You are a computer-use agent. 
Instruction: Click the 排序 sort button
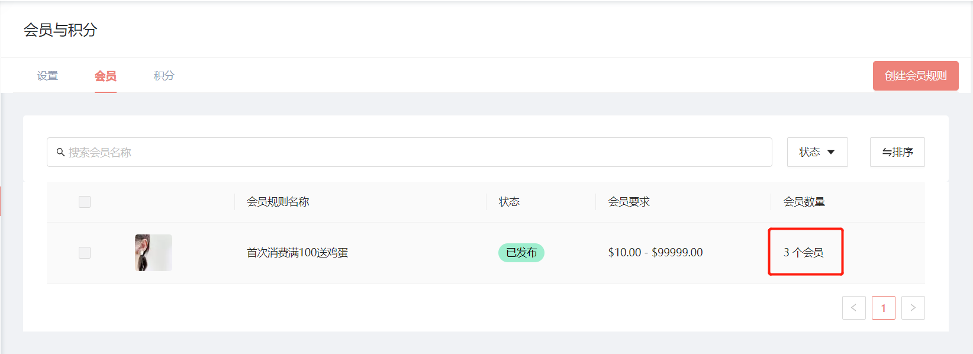(897, 152)
